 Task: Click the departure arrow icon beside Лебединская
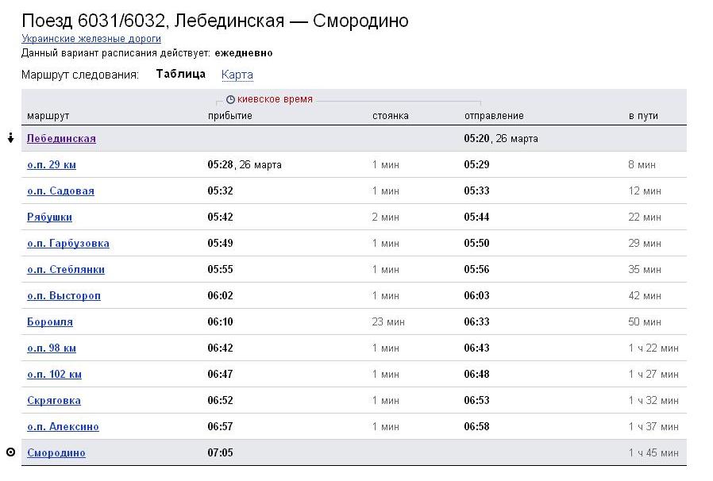pyautogui.click(x=10, y=138)
